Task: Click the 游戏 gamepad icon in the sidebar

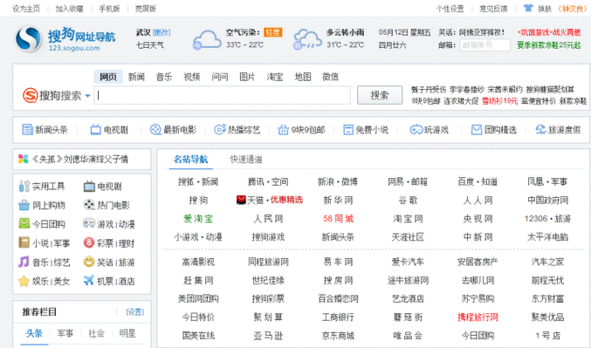Action: coord(89,223)
